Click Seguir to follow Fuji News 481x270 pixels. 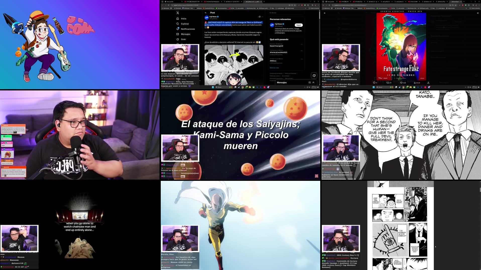(298, 25)
